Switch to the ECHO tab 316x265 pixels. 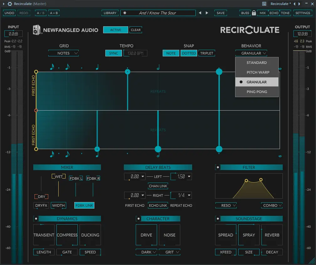274,13
